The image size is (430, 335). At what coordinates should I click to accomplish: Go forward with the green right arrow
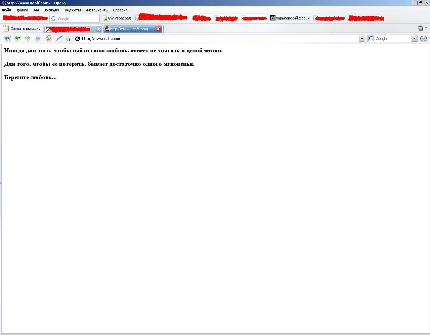(28, 38)
